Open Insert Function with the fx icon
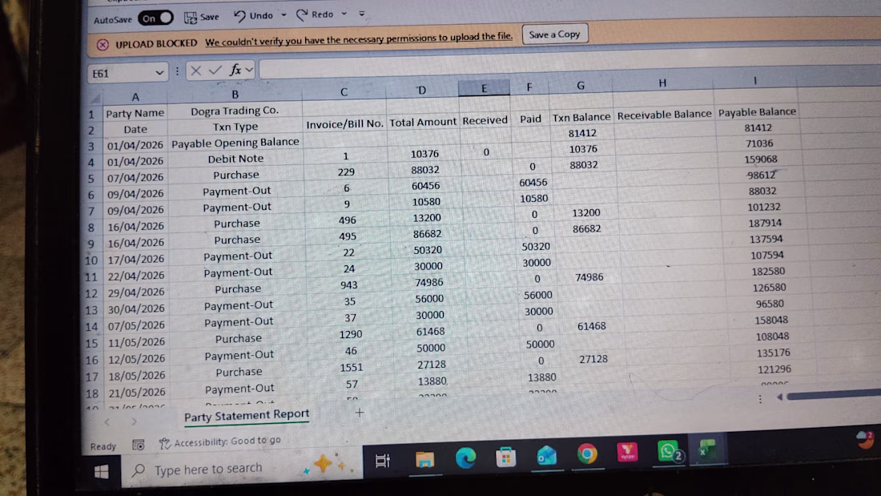The width and height of the screenshot is (881, 496). point(235,70)
